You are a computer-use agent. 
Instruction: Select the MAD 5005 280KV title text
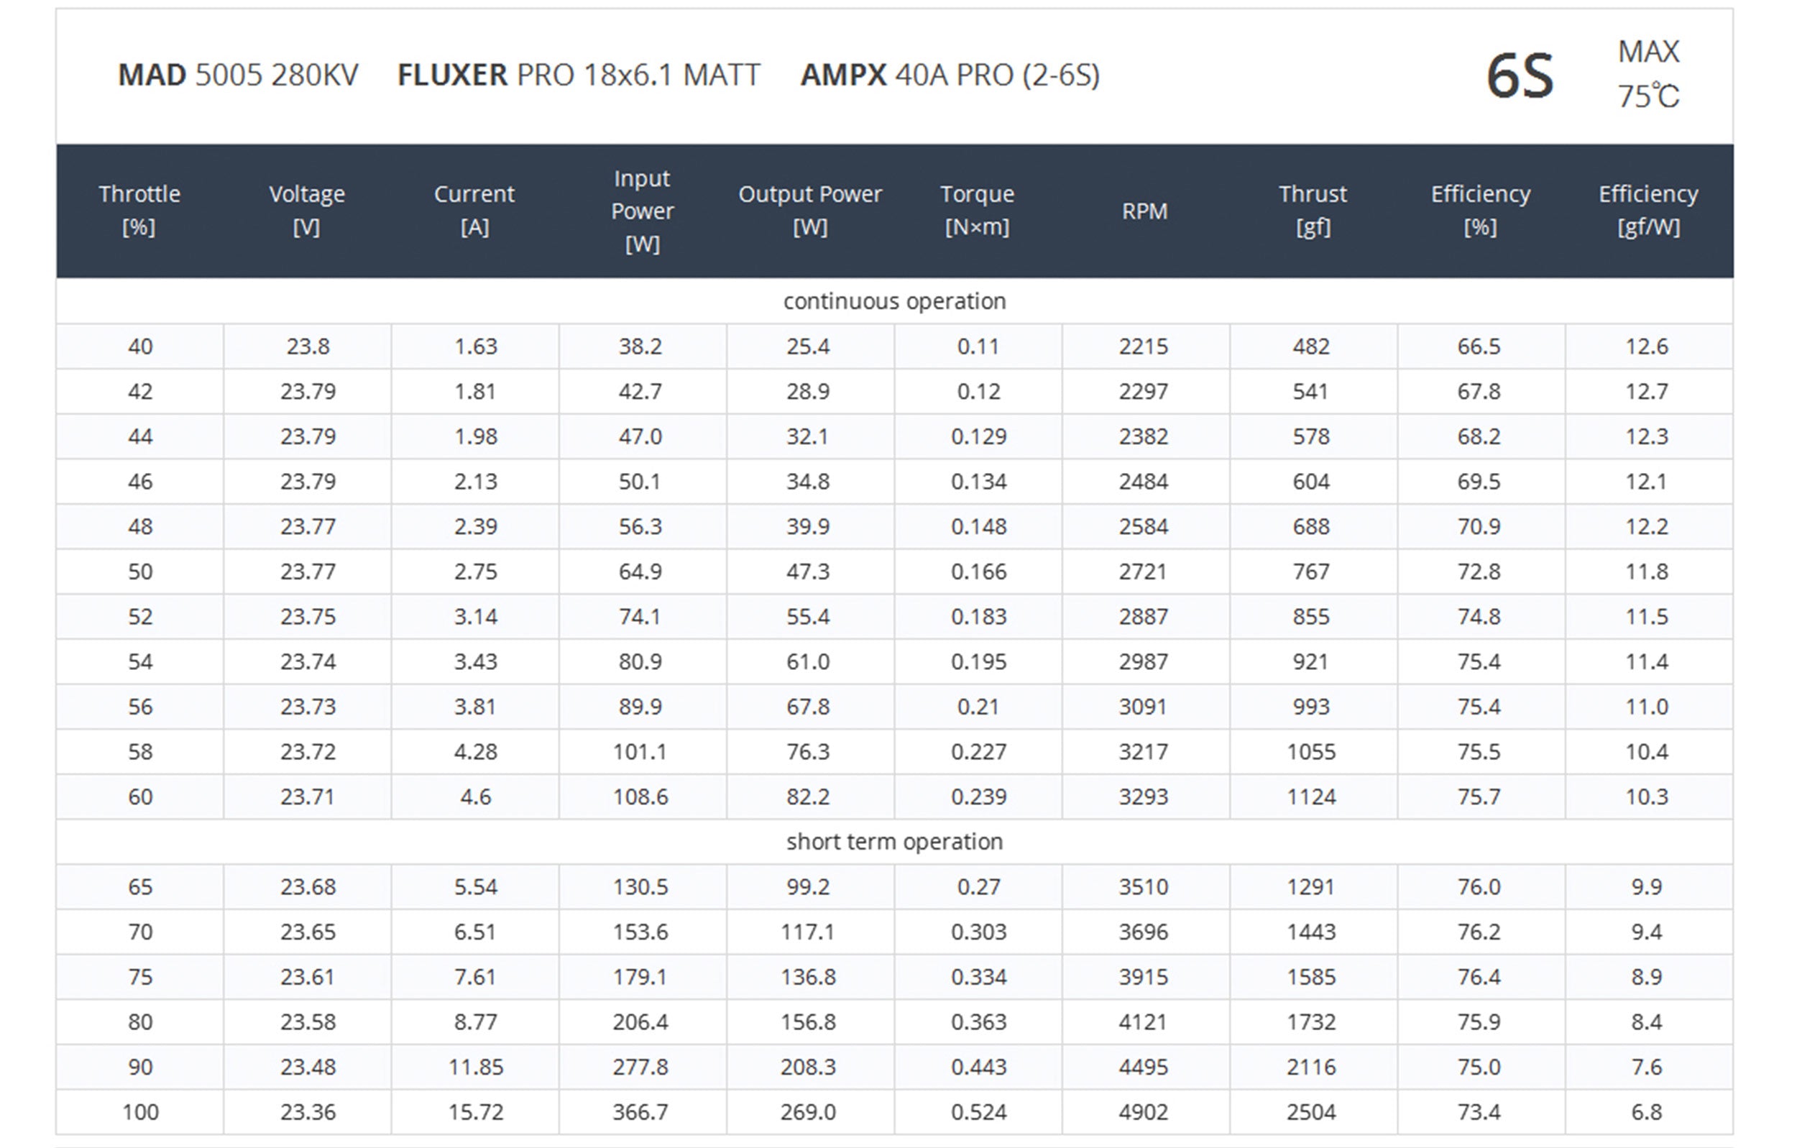click(238, 75)
